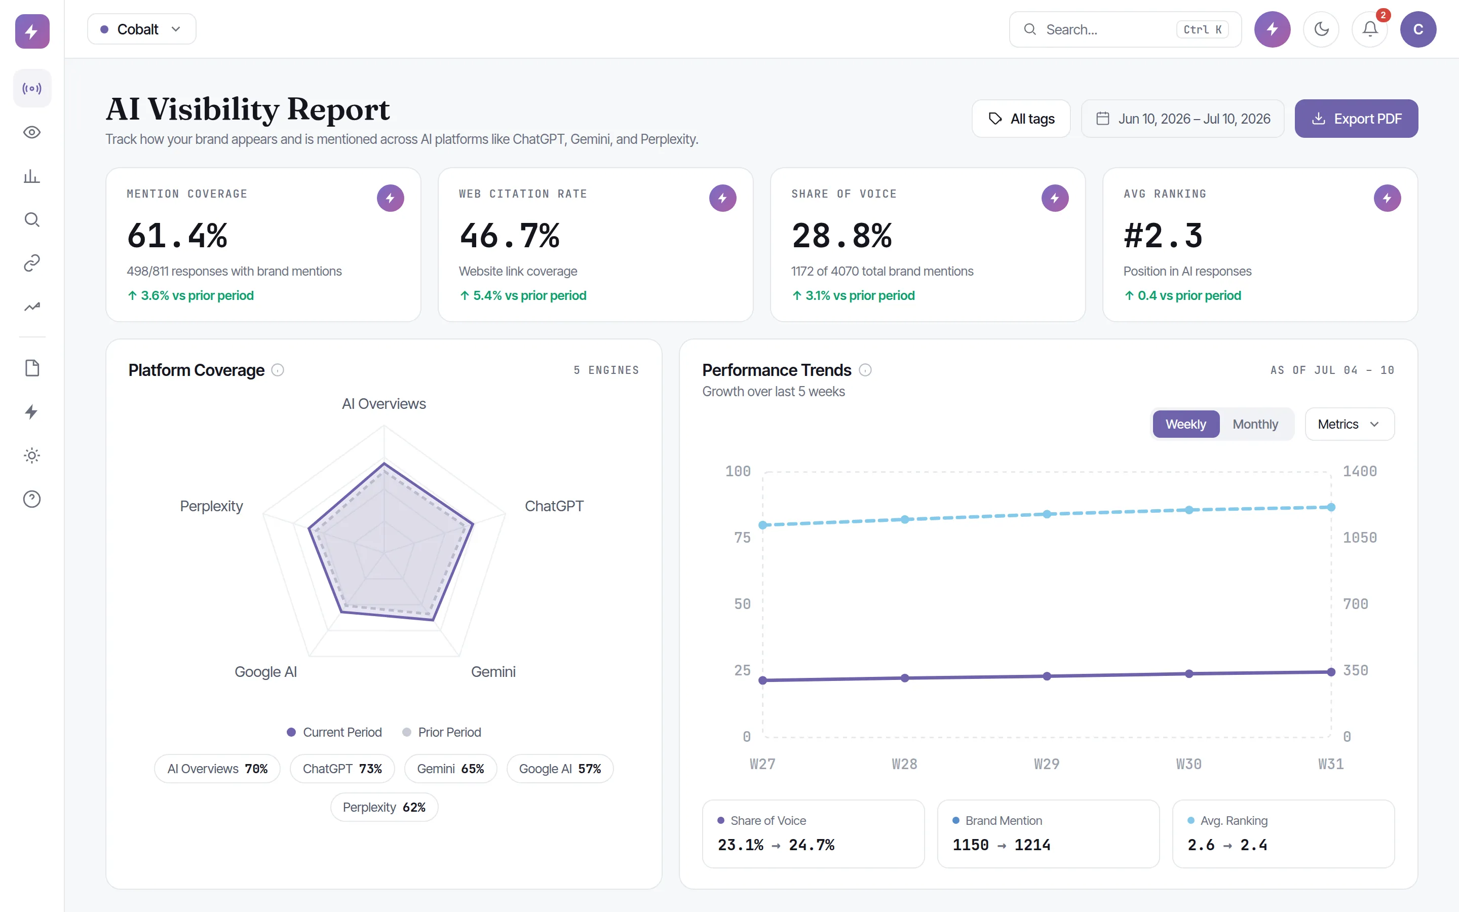Image resolution: width=1459 pixels, height=912 pixels.
Task: Click the Ctrl K shortcut badge
Action: 1202,29
